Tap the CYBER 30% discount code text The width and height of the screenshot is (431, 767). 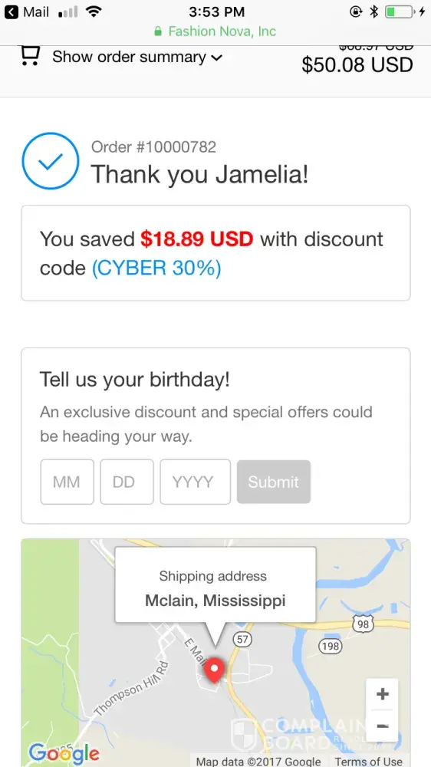(x=156, y=268)
